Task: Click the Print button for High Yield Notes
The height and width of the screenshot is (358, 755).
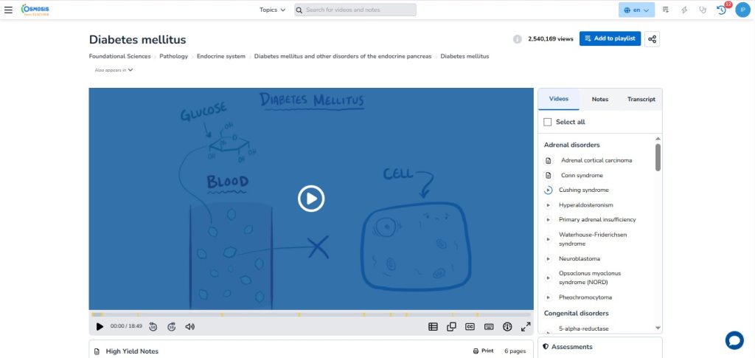Action: tap(483, 351)
